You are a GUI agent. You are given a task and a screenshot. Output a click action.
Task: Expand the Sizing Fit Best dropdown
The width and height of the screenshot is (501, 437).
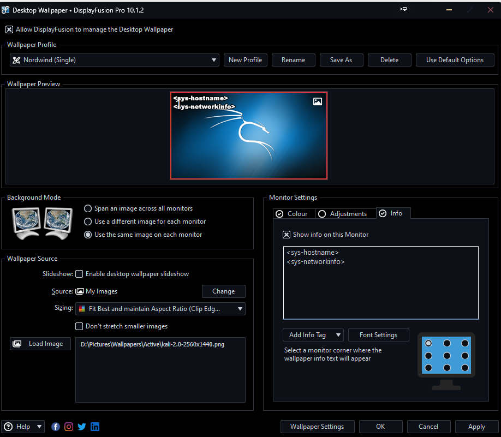click(160, 309)
